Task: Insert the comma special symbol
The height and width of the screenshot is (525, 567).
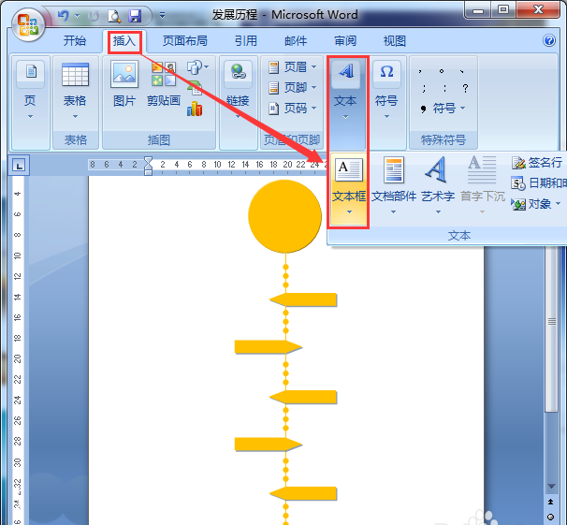Action: (x=420, y=71)
